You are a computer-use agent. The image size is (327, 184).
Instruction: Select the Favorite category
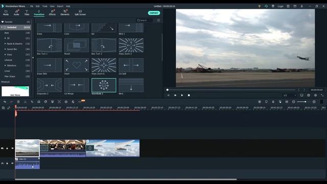(x=16, y=22)
